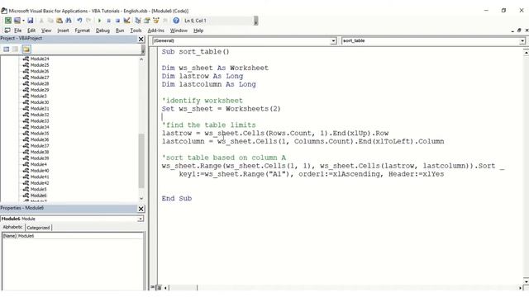Open the Help menu

[198, 31]
